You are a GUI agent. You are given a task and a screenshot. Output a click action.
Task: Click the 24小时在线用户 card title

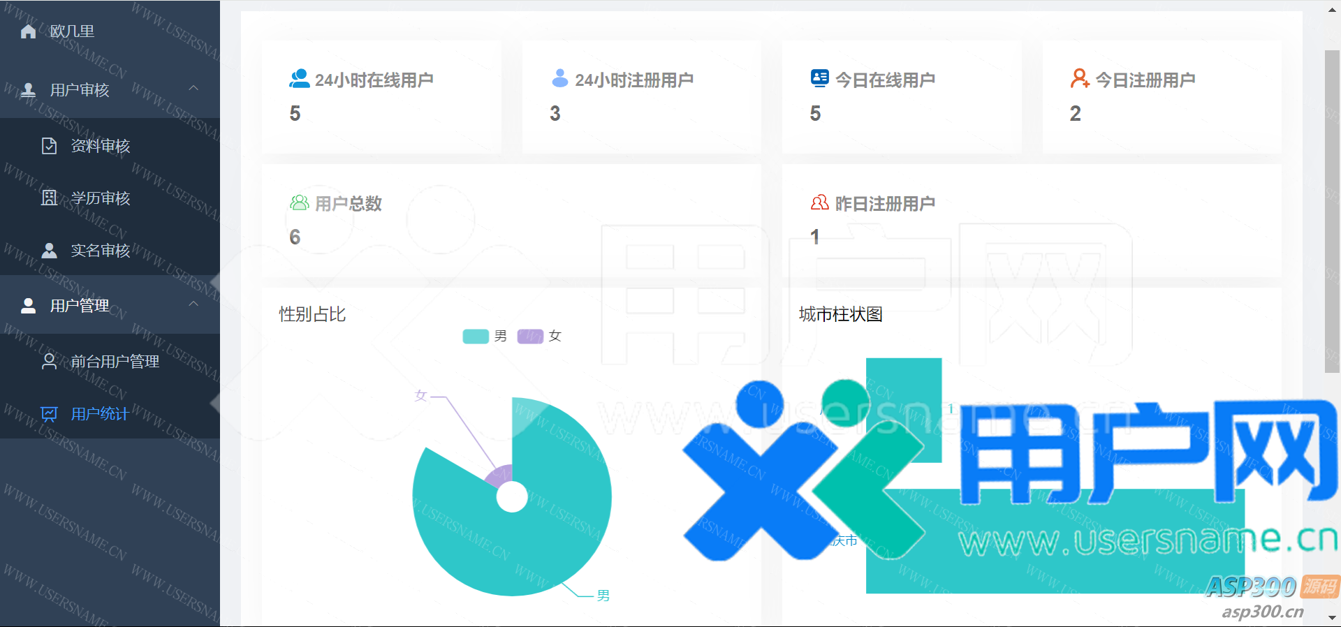point(374,80)
